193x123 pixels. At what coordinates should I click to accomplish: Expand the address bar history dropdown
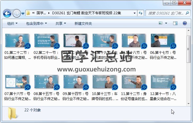(x=134, y=13)
